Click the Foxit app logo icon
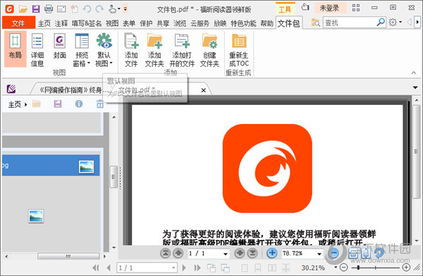423x276 pixels. [9, 9]
